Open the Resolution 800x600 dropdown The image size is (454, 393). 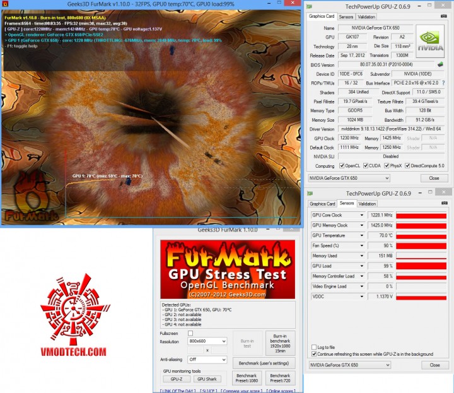point(207,341)
